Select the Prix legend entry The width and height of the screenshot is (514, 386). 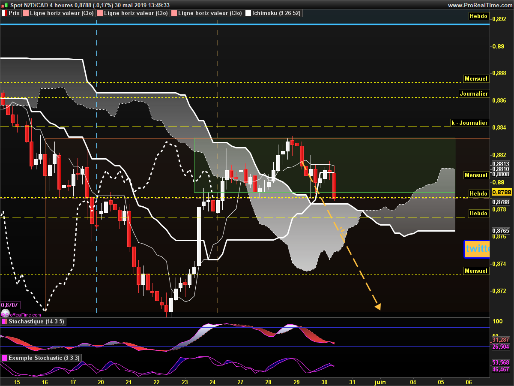(x=10, y=13)
